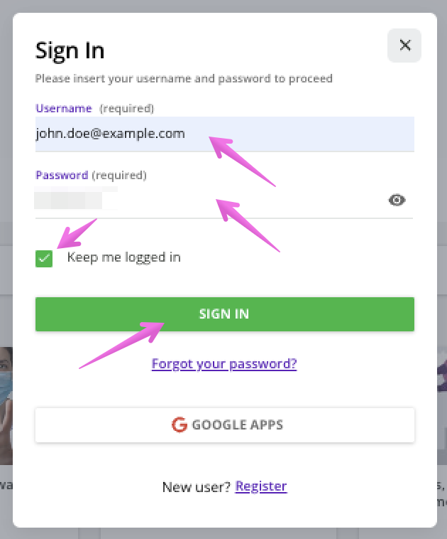The height and width of the screenshot is (539, 447).
Task: Sign in with the GOOGLE APPS button
Action: click(224, 425)
